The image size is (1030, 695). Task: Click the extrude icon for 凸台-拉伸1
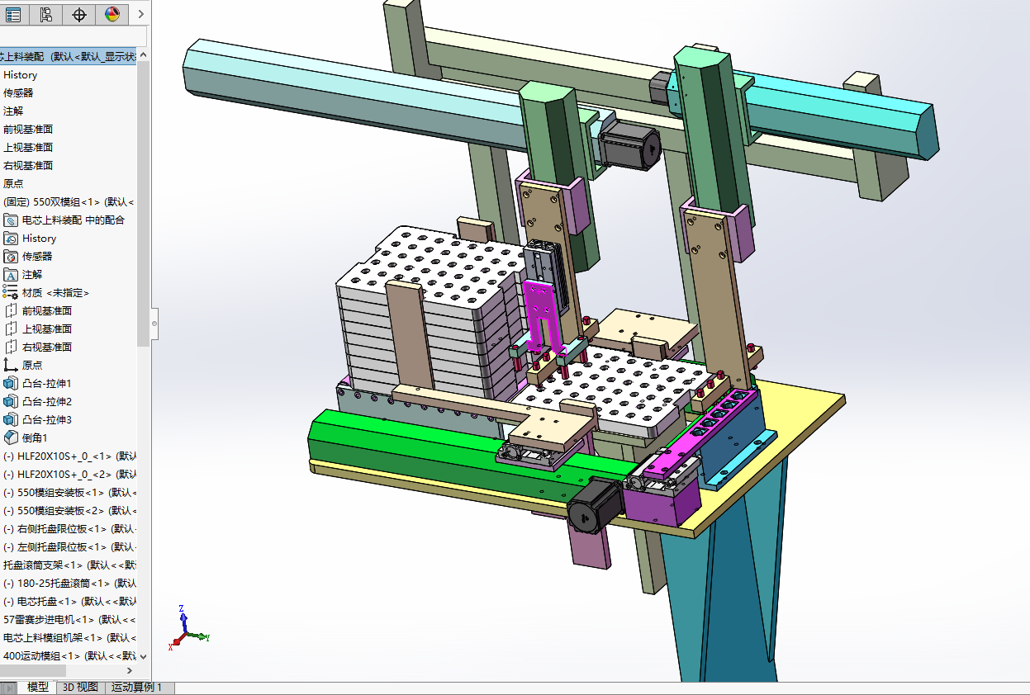[11, 383]
